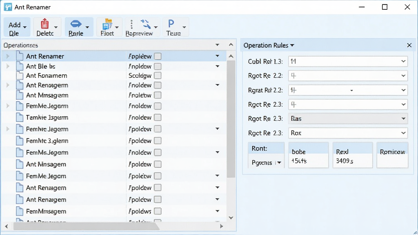Tick the checkbox in Ant Ble bs row
418x235 pixels.
tap(158, 66)
